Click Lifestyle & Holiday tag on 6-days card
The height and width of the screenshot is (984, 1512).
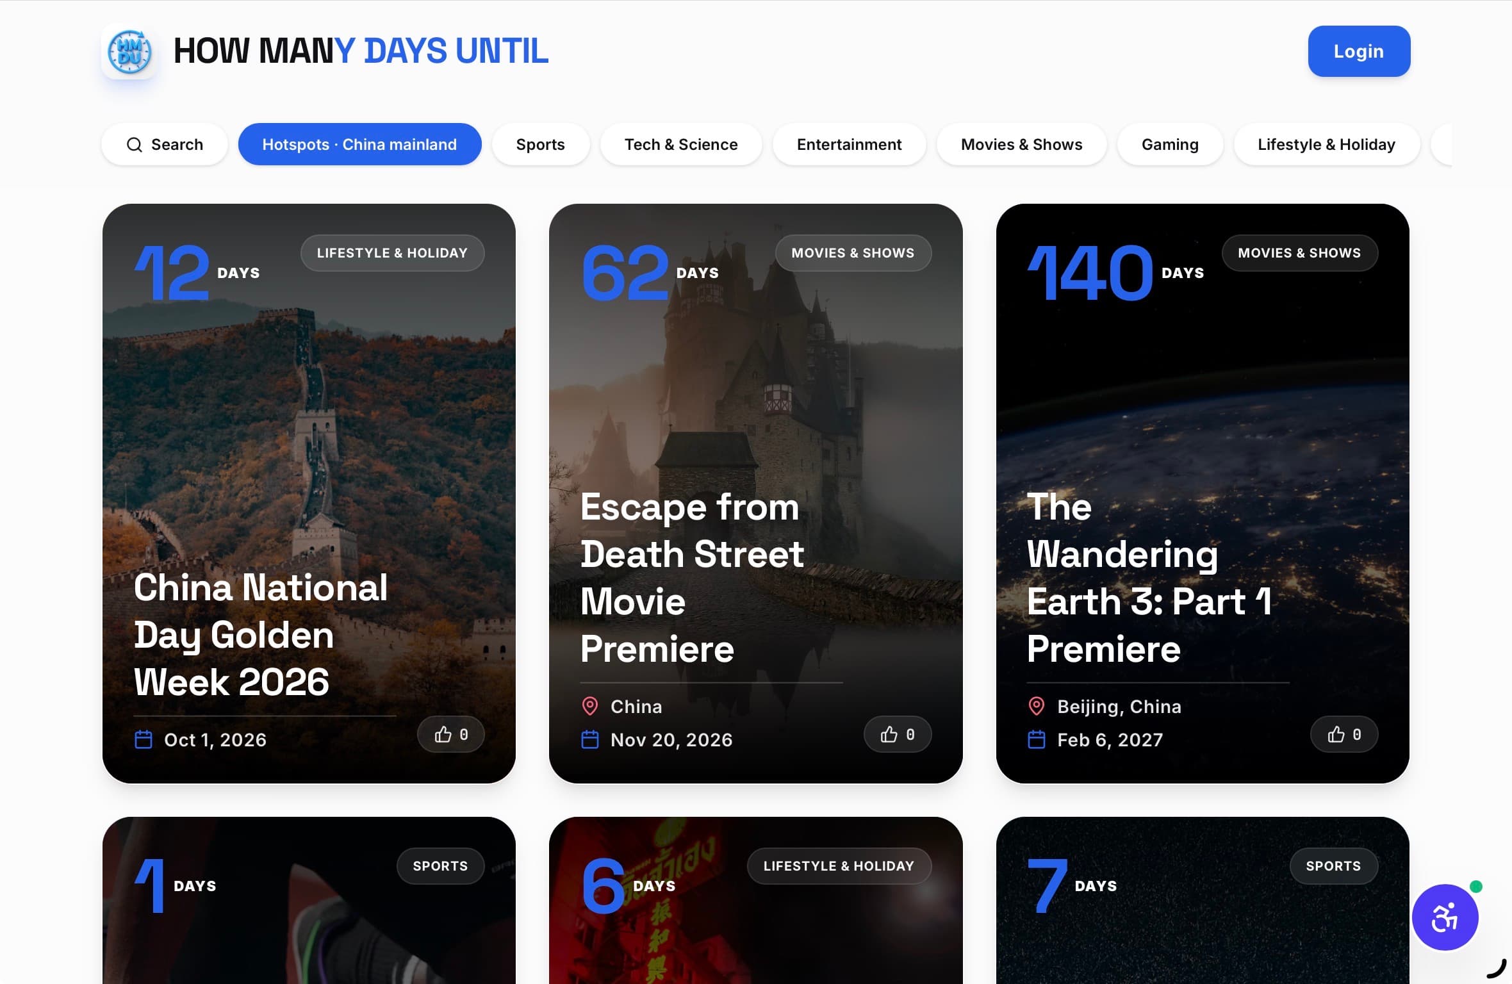[x=839, y=866]
